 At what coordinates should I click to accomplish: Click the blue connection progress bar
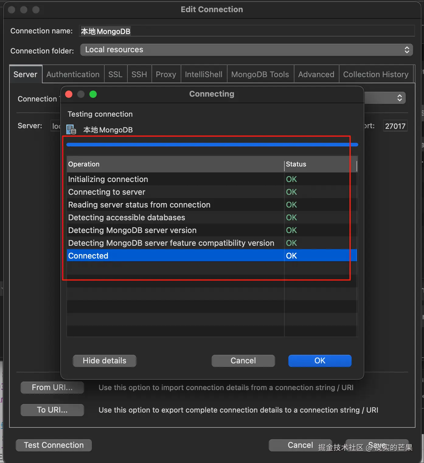[x=212, y=145]
